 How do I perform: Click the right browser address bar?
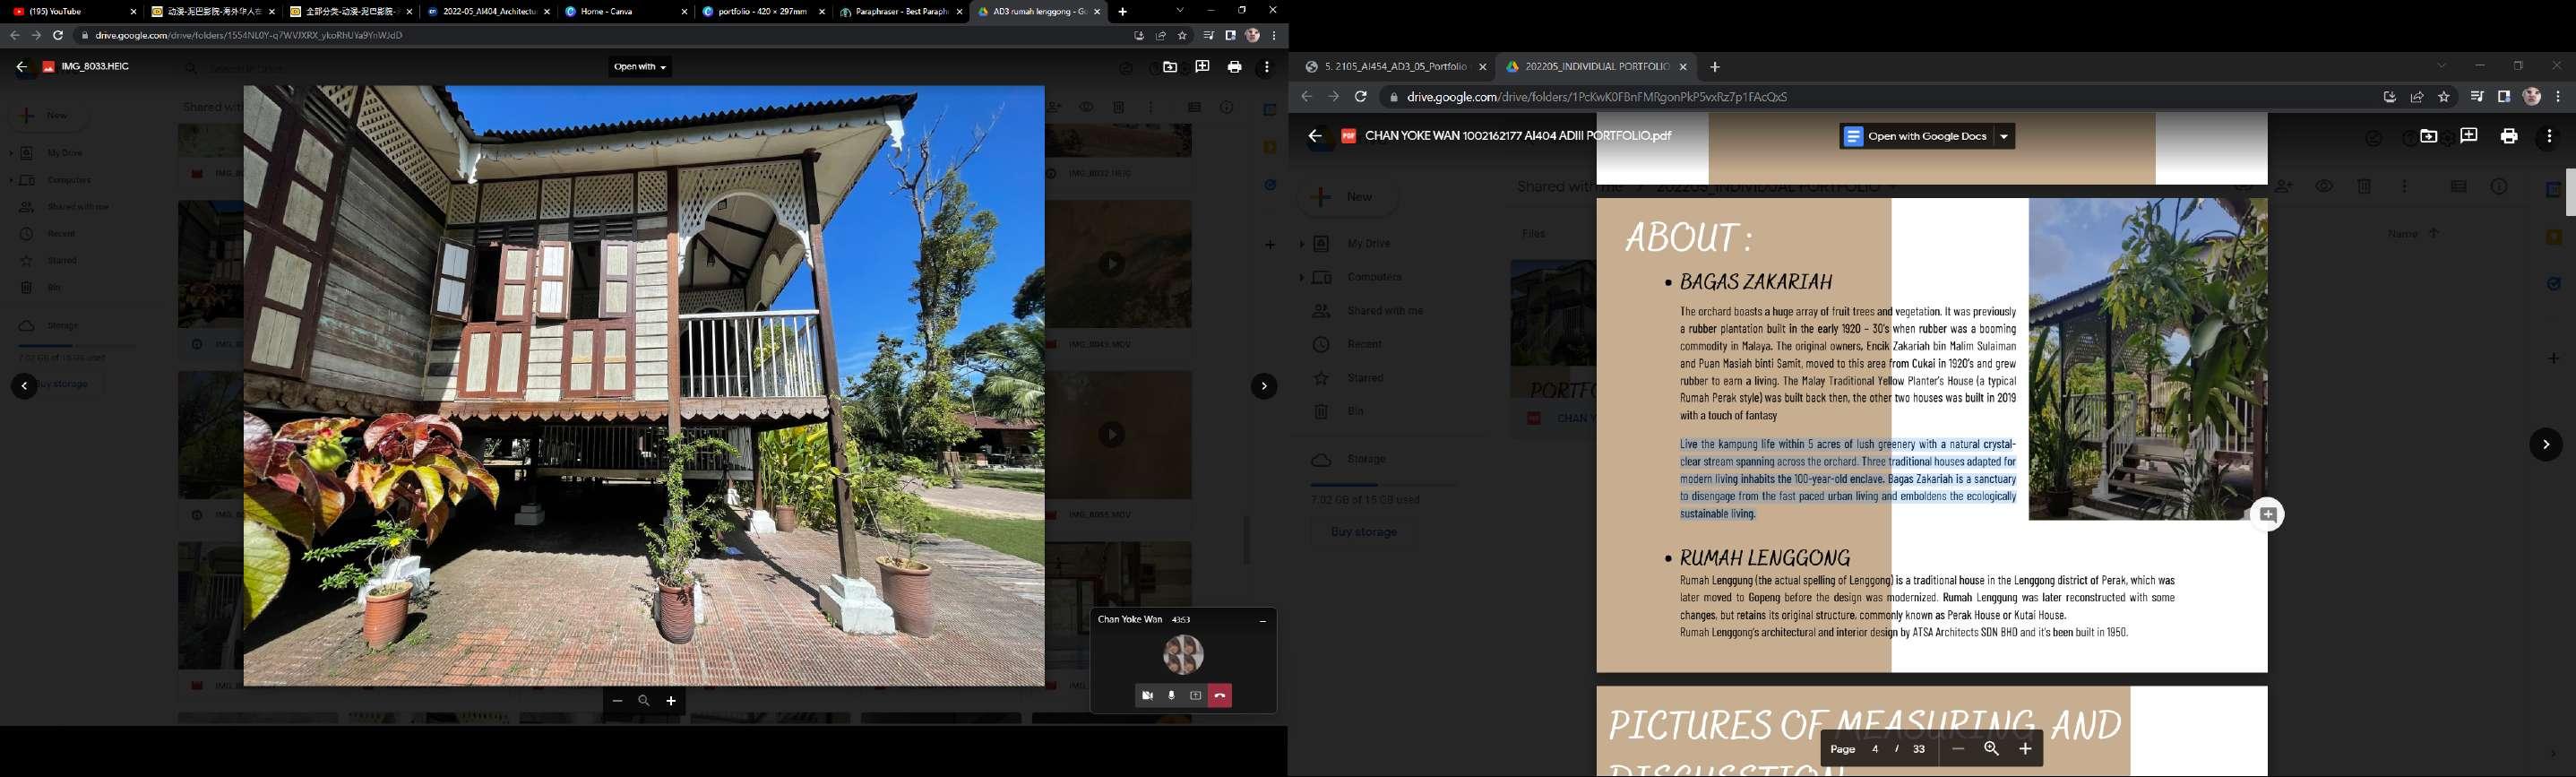(1880, 97)
